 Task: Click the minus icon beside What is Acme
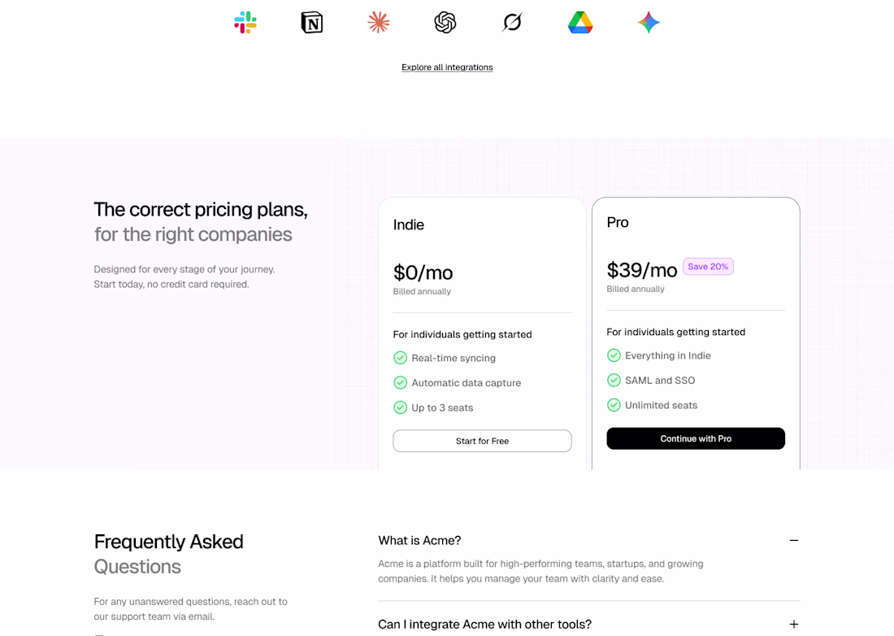click(794, 541)
